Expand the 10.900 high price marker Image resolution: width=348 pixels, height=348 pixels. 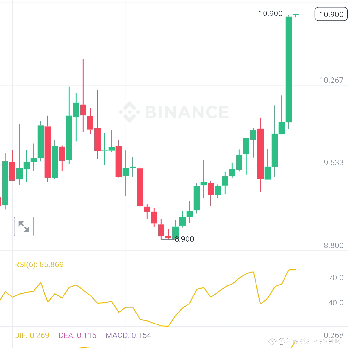click(271, 14)
